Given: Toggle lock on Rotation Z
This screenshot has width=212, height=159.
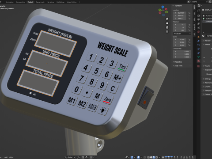Looking at the screenshot, I should (189, 30).
